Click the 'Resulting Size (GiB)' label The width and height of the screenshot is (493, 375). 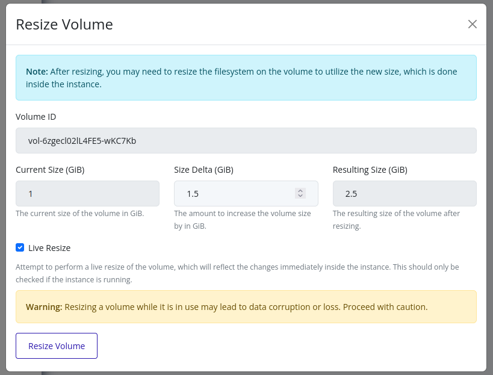[370, 170]
